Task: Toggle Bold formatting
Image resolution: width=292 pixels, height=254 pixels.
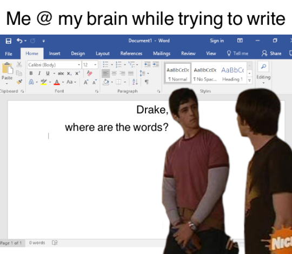Action: [x=31, y=73]
